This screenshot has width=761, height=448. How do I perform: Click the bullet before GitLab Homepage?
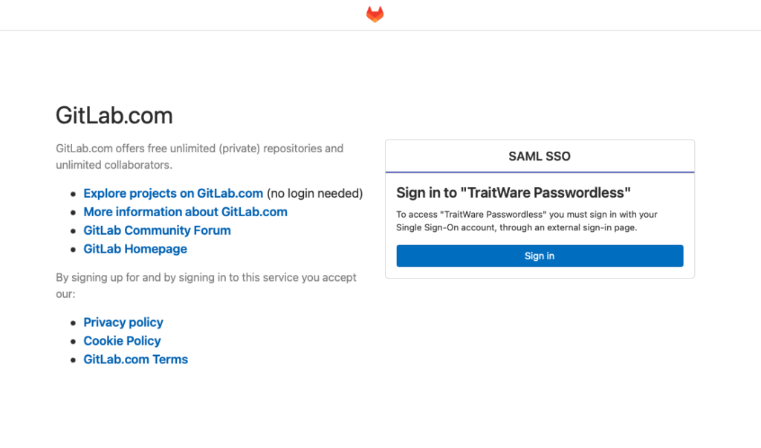(74, 249)
